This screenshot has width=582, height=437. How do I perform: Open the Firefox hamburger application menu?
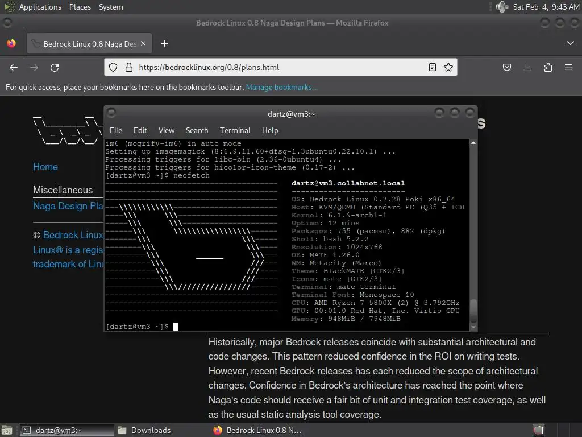click(x=568, y=67)
